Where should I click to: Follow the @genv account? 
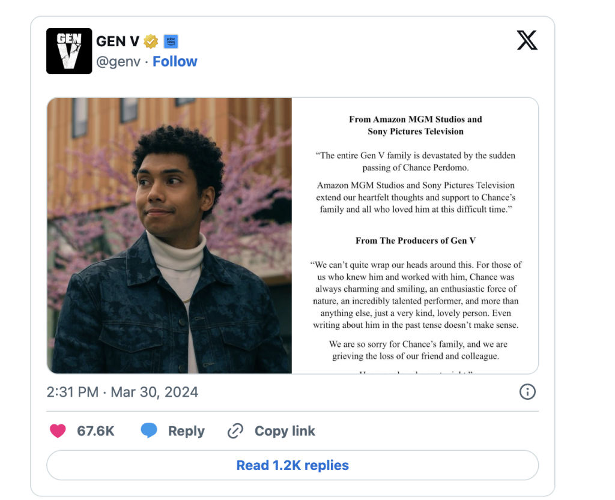click(x=175, y=61)
